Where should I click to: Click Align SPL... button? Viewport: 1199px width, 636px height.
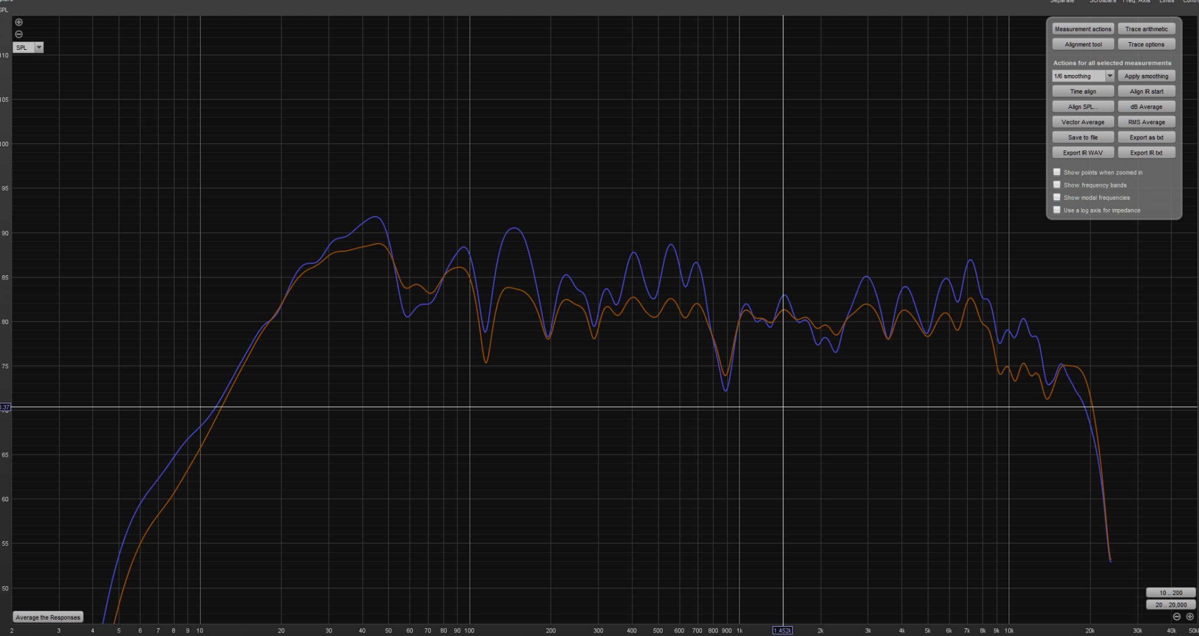[x=1082, y=107]
